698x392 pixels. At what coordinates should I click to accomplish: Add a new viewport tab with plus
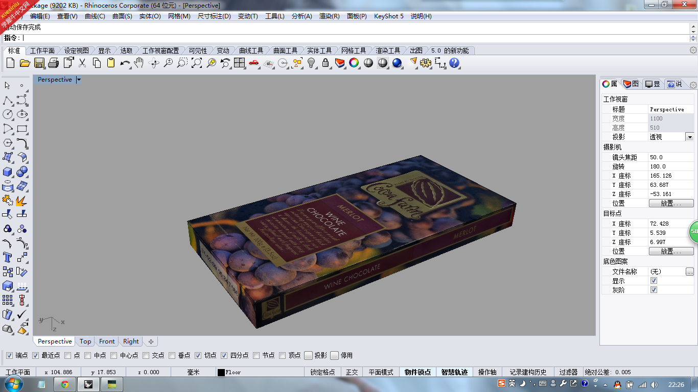pyautogui.click(x=151, y=341)
